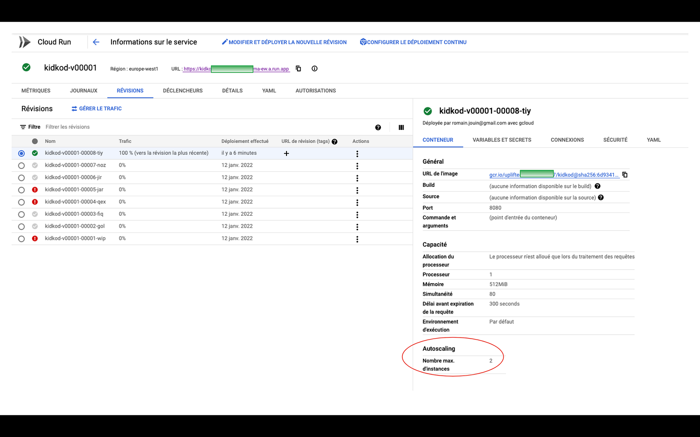Open column display options icon
The image size is (700, 437).
[401, 127]
